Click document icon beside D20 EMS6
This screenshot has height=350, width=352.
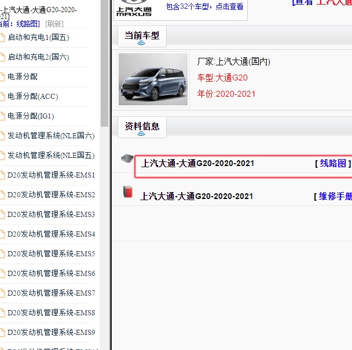tap(2, 274)
